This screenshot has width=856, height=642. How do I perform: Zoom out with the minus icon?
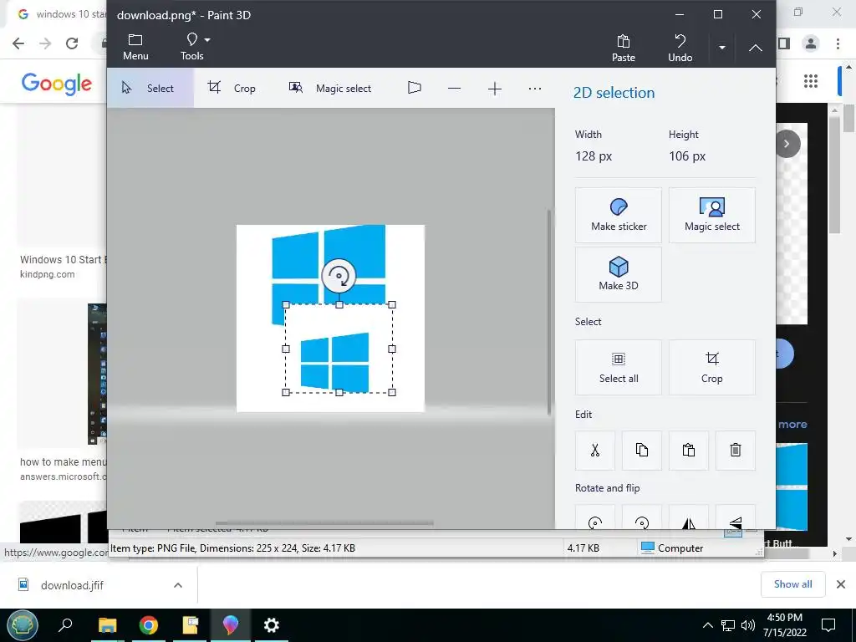point(454,88)
